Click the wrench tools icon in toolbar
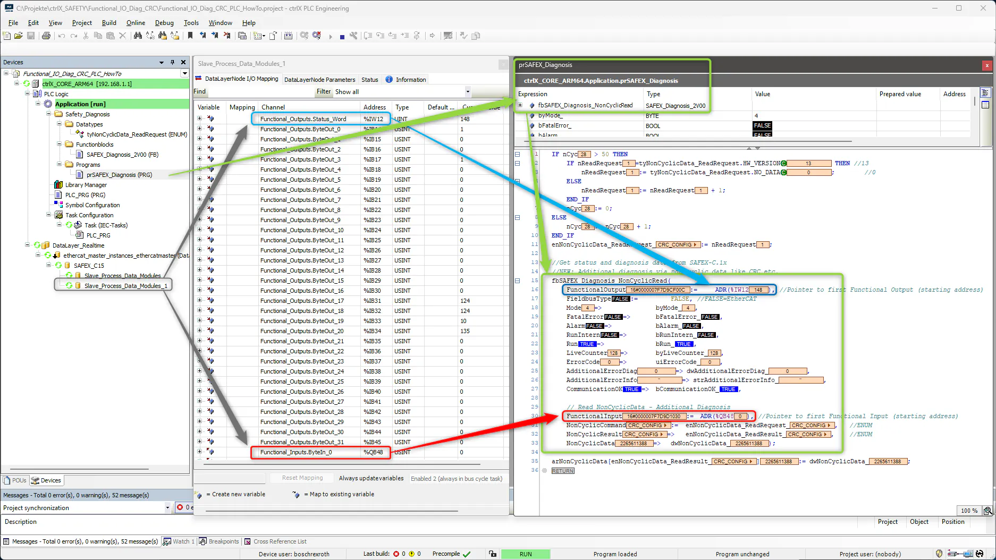996x560 pixels. click(353, 36)
